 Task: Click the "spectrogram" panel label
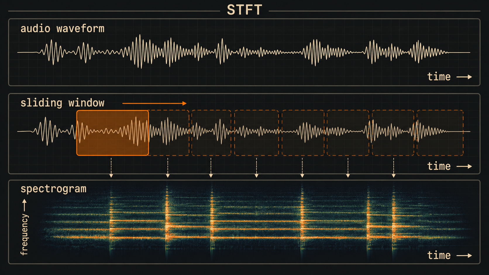tap(53, 189)
